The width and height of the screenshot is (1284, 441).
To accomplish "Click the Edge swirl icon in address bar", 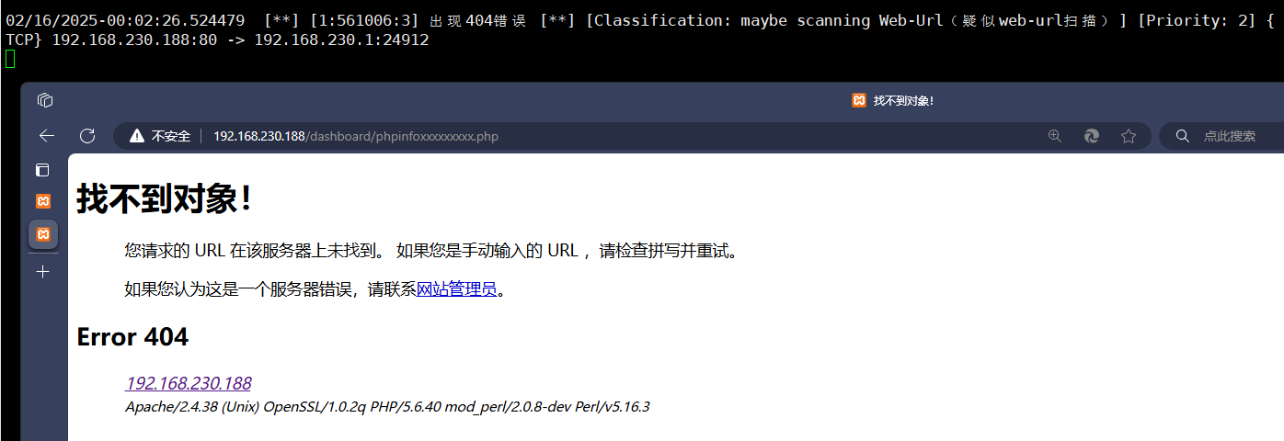I will pos(1092,136).
